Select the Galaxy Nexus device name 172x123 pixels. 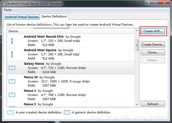[34, 64]
